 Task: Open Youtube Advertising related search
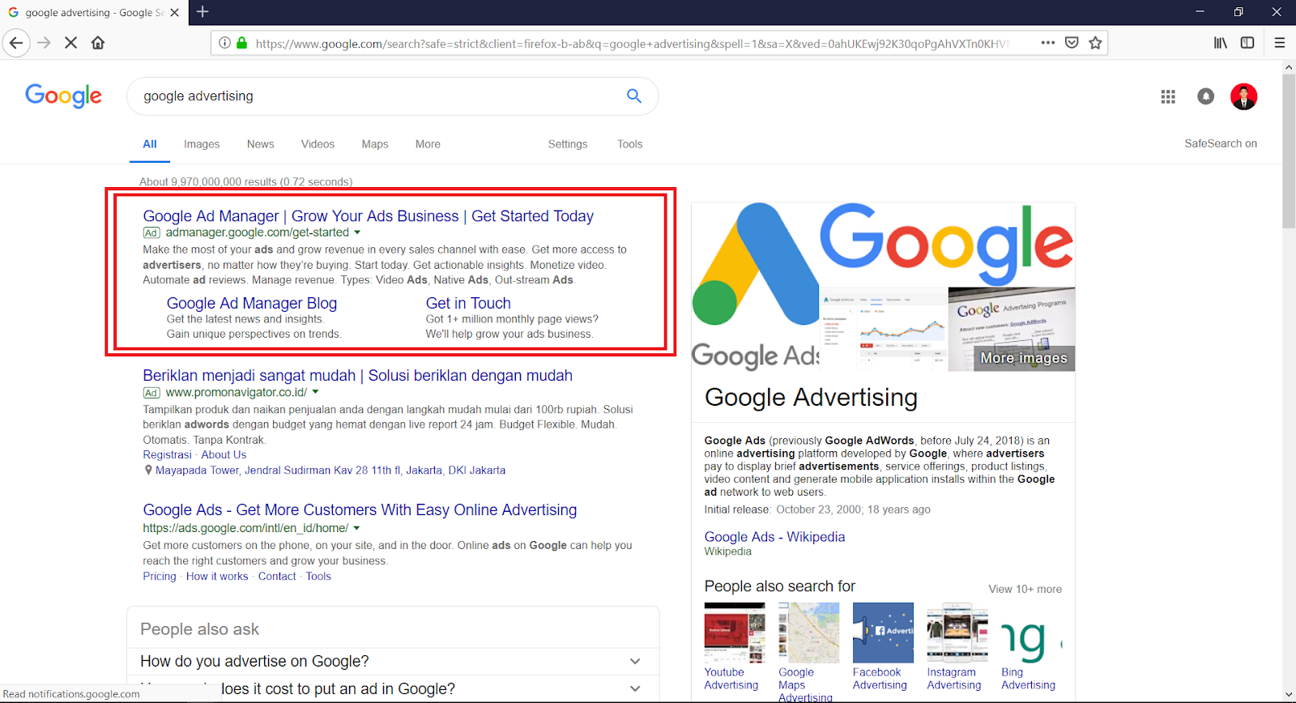coord(734,647)
